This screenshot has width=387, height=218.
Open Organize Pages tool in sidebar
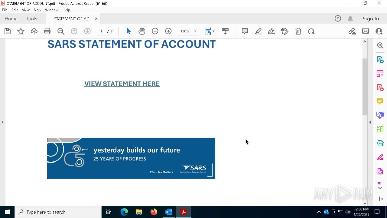coord(380,74)
